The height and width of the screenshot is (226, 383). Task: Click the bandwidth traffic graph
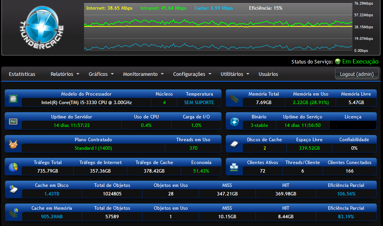(218, 27)
